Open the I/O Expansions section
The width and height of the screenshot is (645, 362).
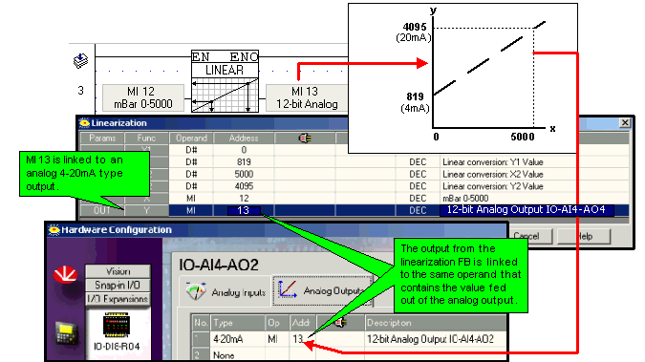(x=118, y=299)
